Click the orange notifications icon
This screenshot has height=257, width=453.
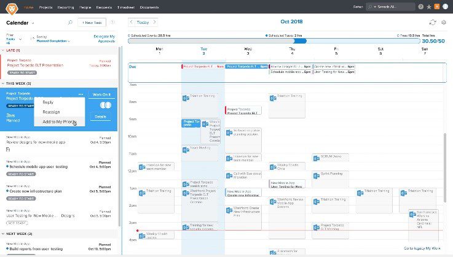click(437, 7)
